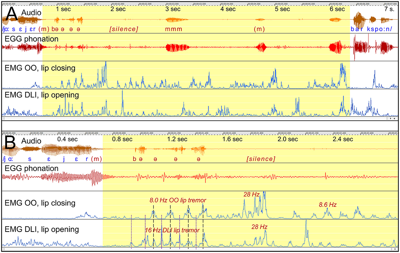The height and width of the screenshot is (253, 400).
Task: Click '28 Hz' label in EMG OO track
Action: [251, 195]
